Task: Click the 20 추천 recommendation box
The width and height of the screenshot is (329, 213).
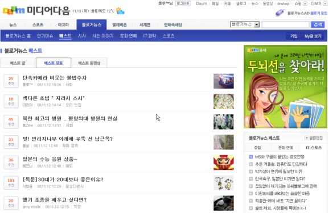Action: [x=11, y=203]
